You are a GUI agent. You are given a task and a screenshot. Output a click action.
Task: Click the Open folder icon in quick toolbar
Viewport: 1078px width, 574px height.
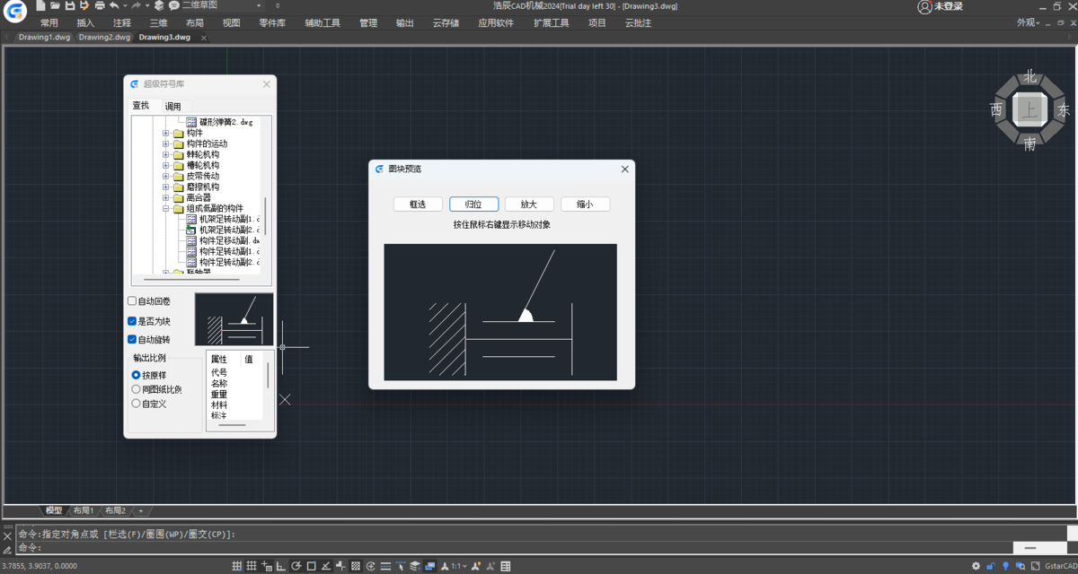(56, 5)
